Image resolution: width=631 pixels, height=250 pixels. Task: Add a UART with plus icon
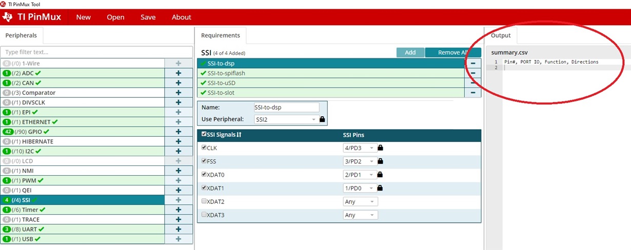(x=179, y=229)
